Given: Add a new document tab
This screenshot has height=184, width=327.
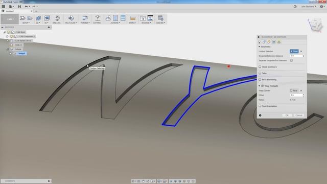Looking at the screenshot, I should click(x=36, y=11).
